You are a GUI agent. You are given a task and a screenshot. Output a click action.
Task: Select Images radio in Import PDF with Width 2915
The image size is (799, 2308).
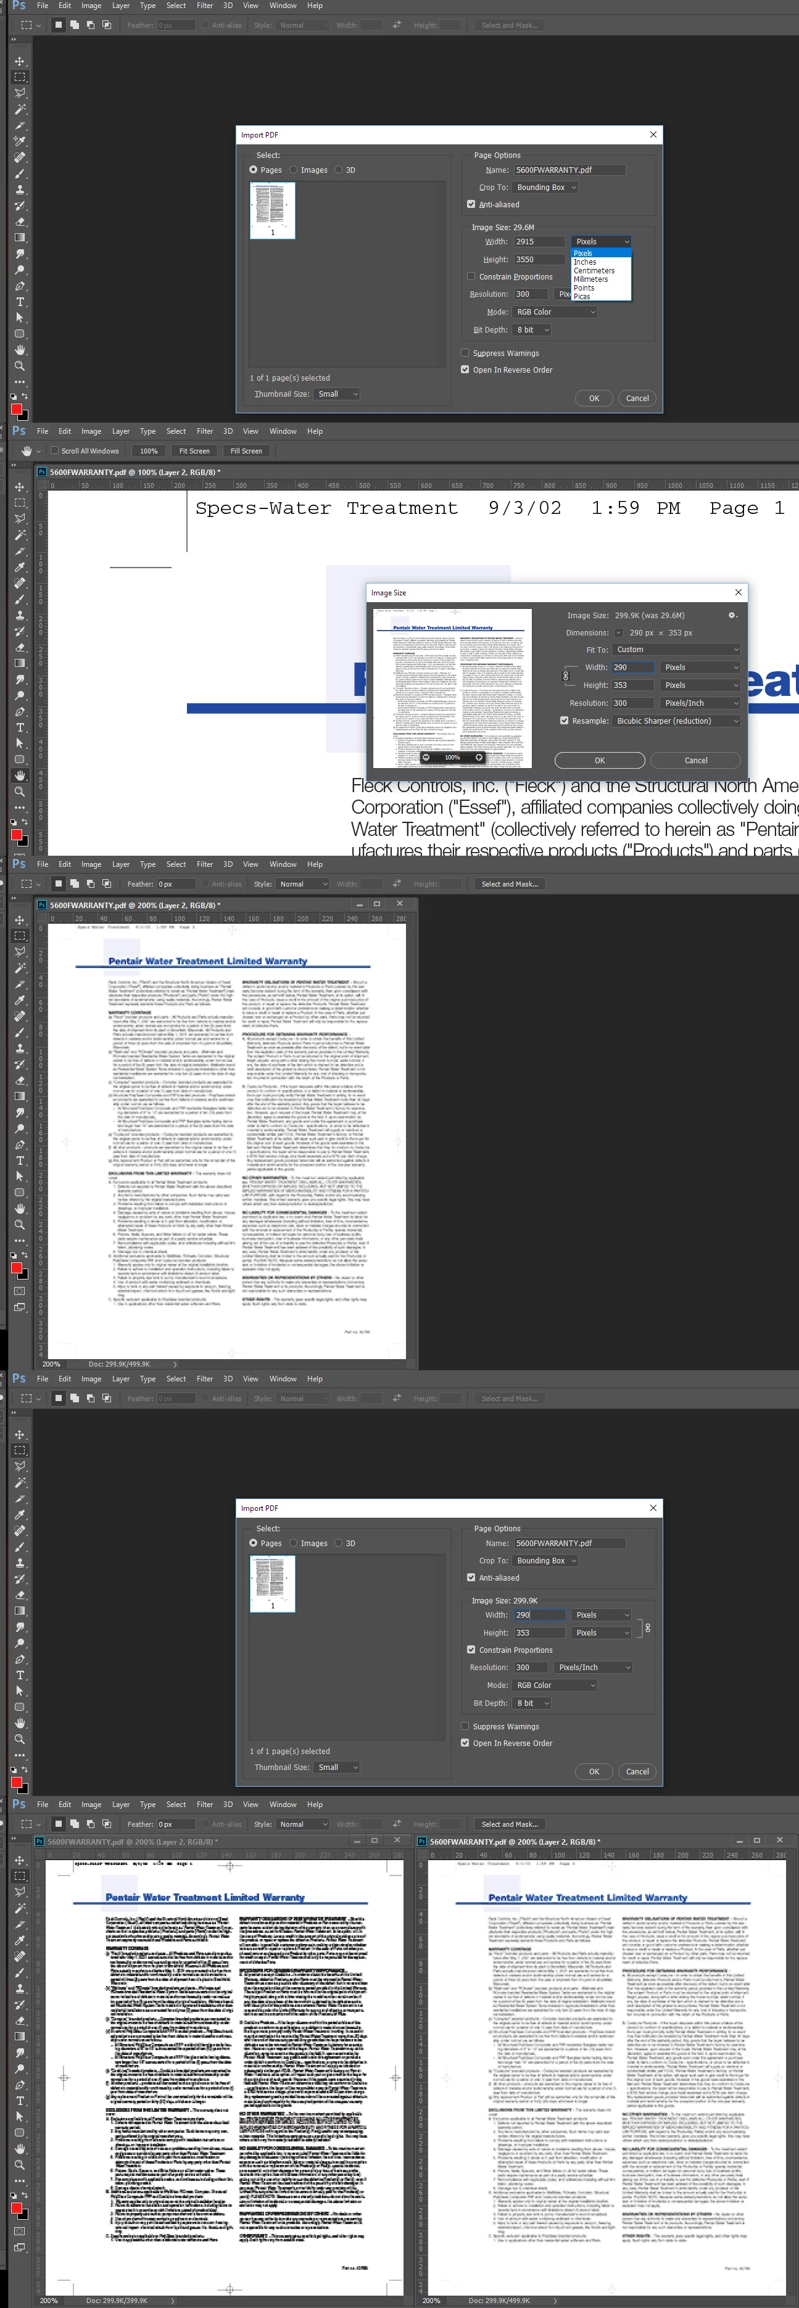click(293, 169)
